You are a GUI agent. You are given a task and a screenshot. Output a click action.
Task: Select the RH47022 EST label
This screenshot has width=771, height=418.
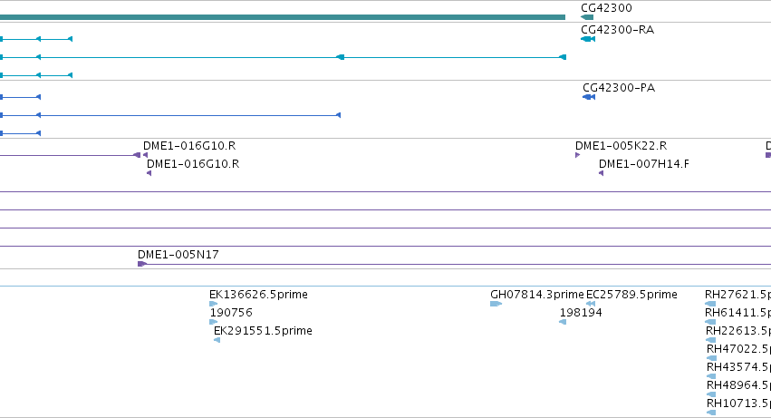pos(738,349)
